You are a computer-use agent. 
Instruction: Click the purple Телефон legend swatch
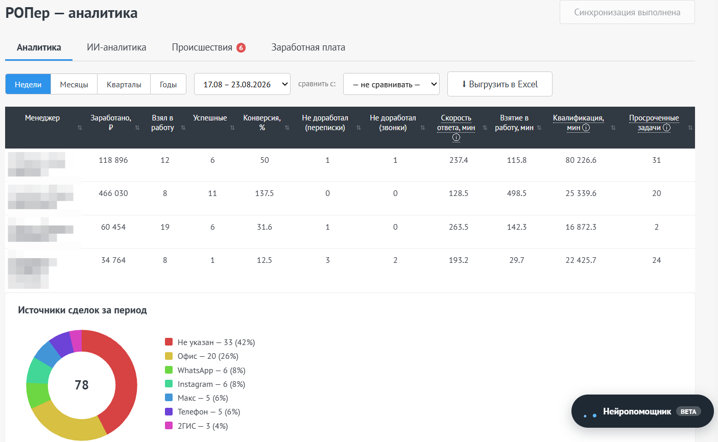[169, 411]
